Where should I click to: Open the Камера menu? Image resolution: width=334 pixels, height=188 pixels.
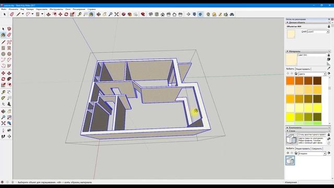pos(30,9)
